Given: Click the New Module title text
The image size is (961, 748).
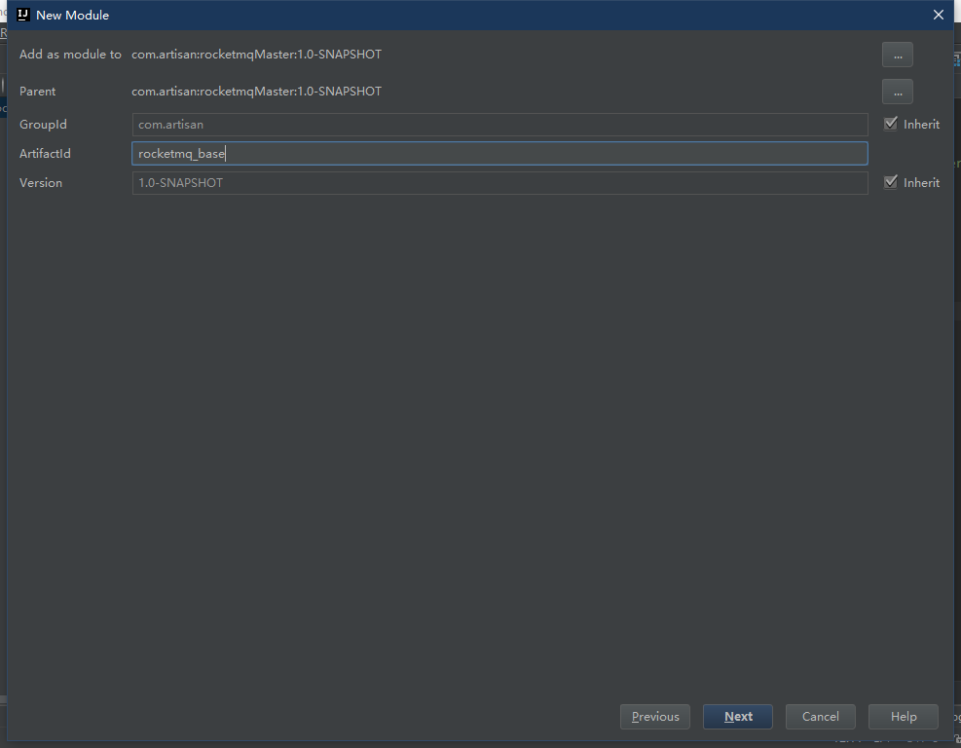Looking at the screenshot, I should [72, 15].
